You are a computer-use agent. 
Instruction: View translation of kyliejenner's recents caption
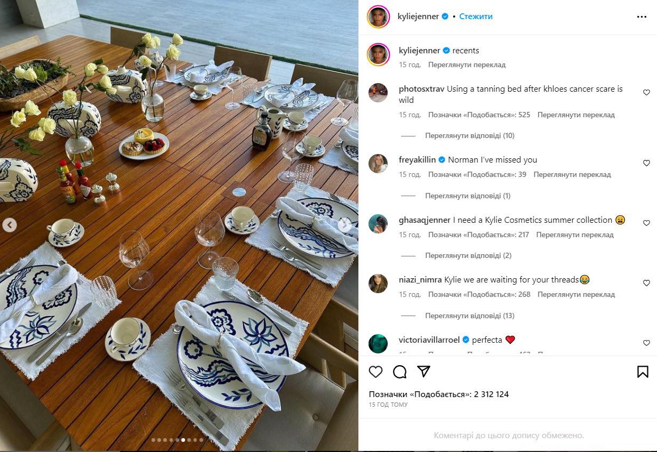point(467,64)
